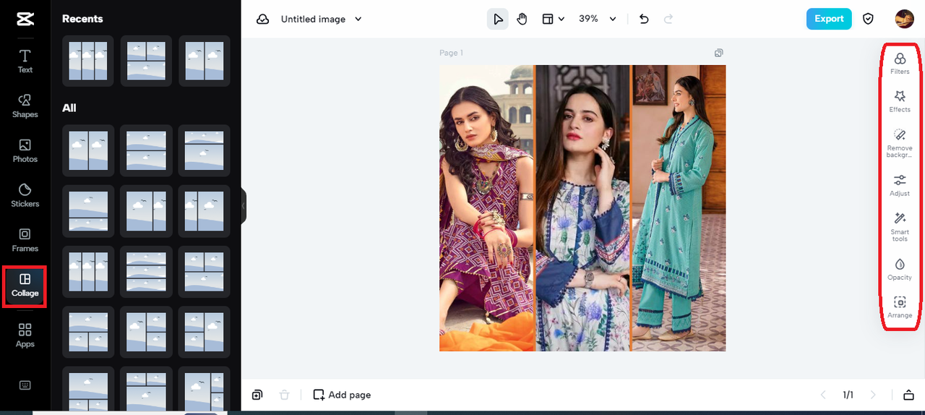Select the middle woman photo on canvas
This screenshot has height=415, width=925.
pos(582,208)
